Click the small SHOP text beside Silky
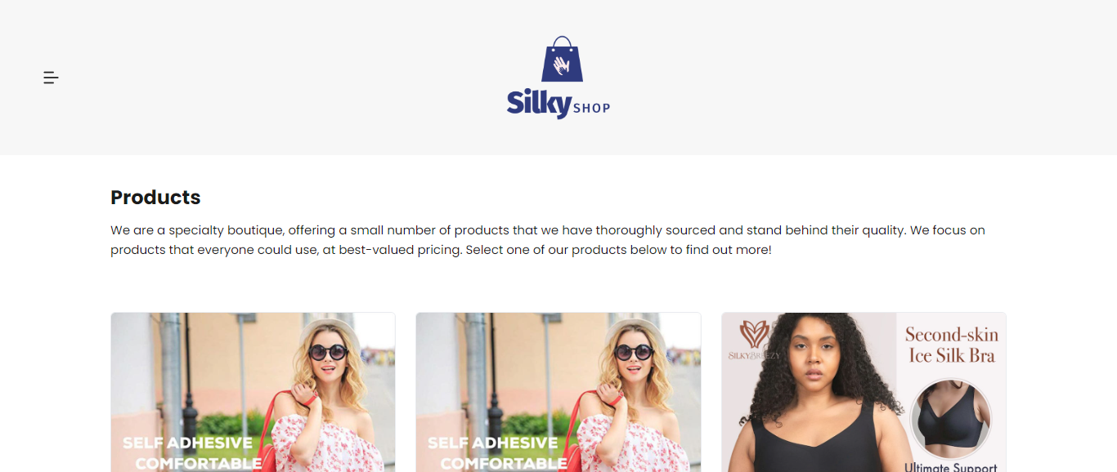The height and width of the screenshot is (472, 1117). [x=592, y=108]
